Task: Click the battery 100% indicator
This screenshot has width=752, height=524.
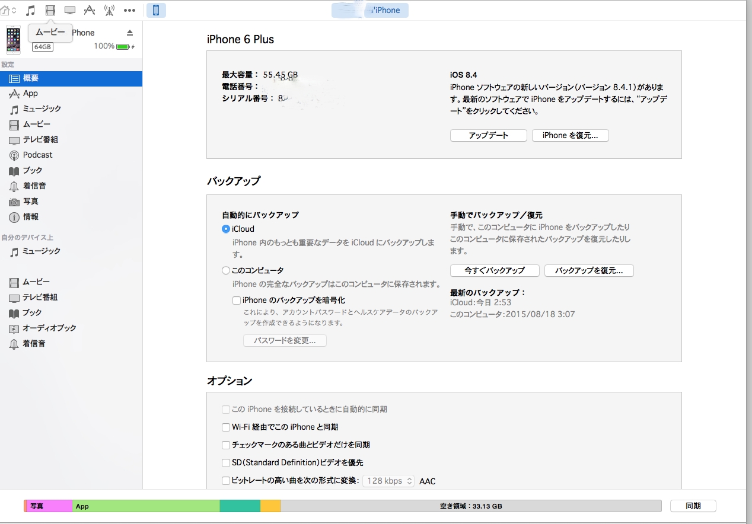Action: pos(114,46)
